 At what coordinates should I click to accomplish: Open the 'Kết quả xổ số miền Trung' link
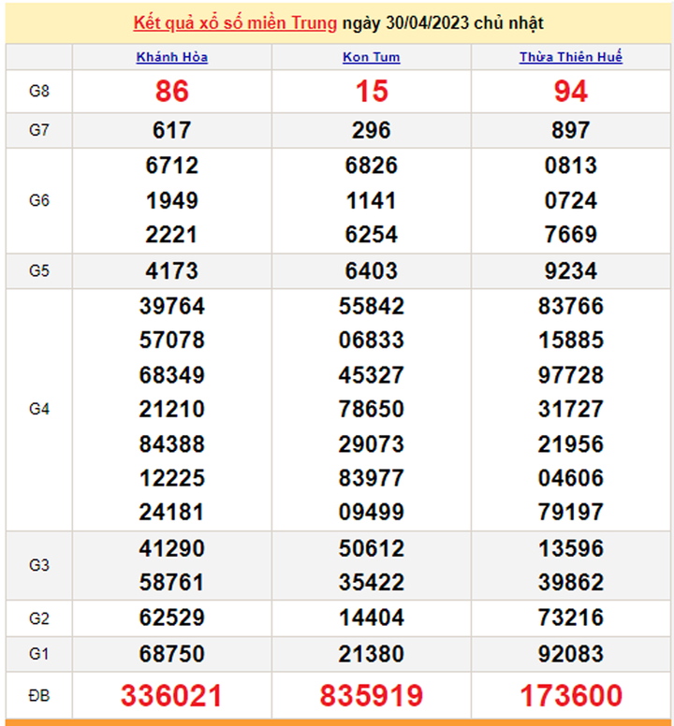point(235,23)
